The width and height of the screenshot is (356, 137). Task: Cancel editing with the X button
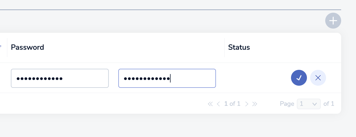318,78
